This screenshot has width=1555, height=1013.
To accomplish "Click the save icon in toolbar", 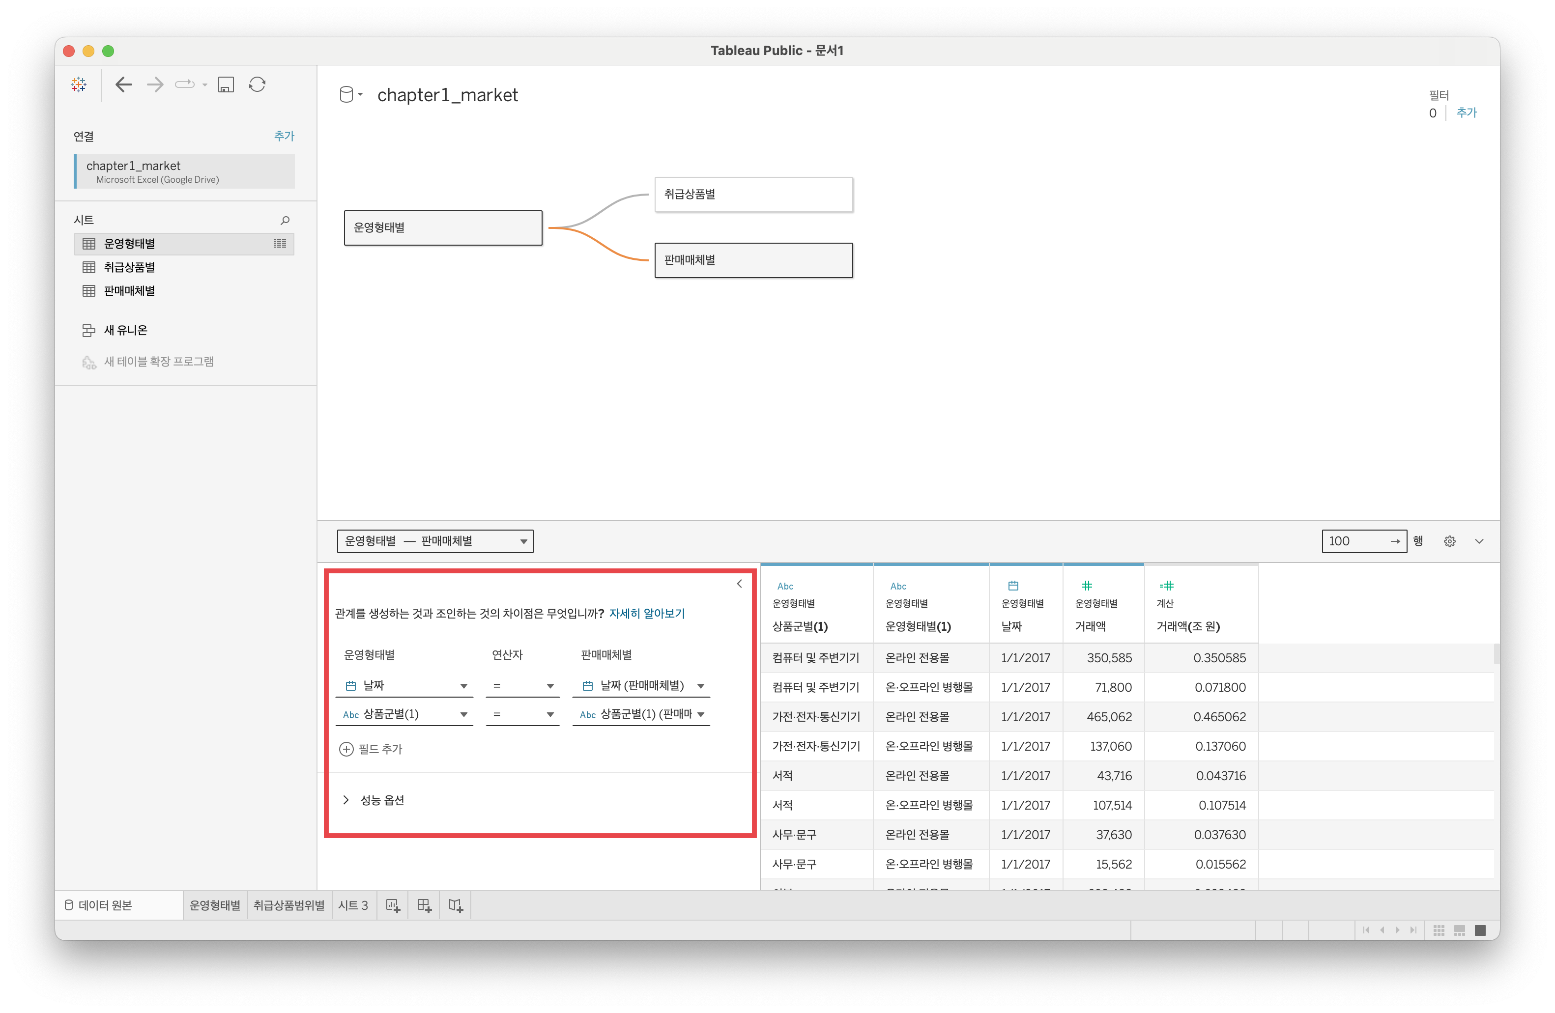I will 226,84.
